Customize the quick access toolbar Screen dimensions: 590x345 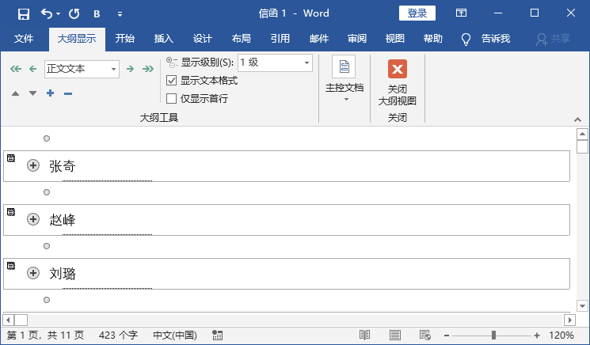point(120,14)
